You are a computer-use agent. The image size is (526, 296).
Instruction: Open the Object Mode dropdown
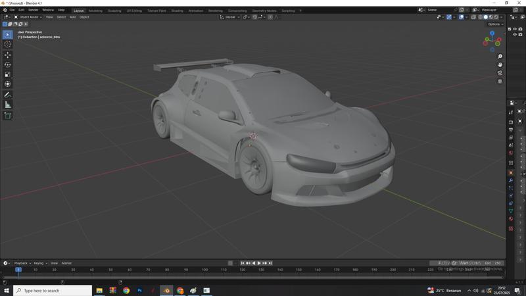28,17
